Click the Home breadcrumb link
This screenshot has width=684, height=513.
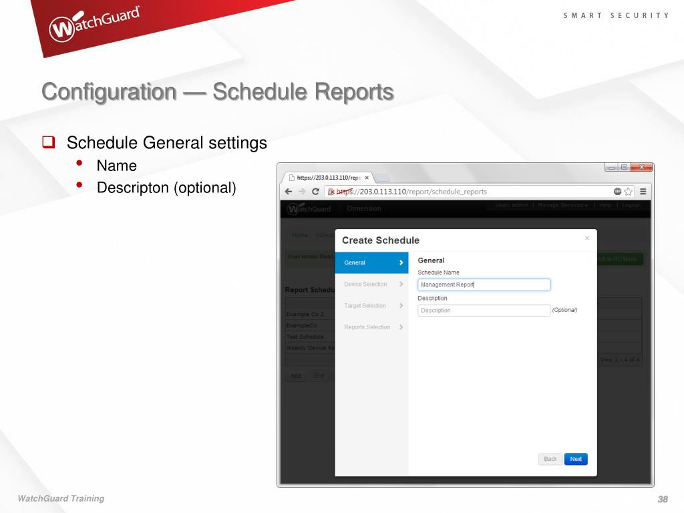[300, 234]
